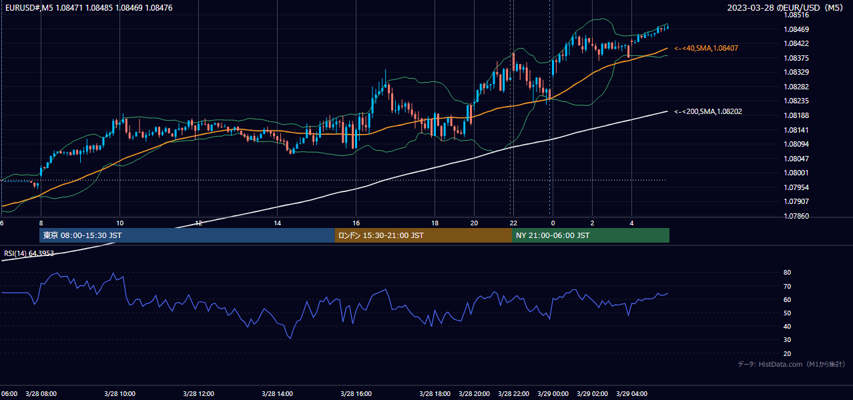Click the RSI scale value 70
This screenshot has width=853, height=400.
click(787, 286)
